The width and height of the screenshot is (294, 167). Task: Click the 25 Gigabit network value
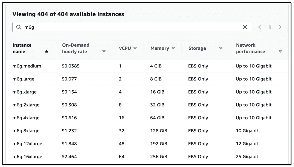pyautogui.click(x=247, y=157)
